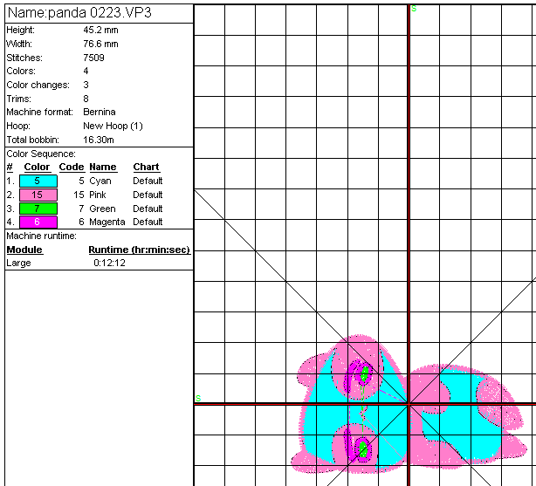Click the Default chart entry for Magenta
The width and height of the screenshot is (536, 486).
148,222
